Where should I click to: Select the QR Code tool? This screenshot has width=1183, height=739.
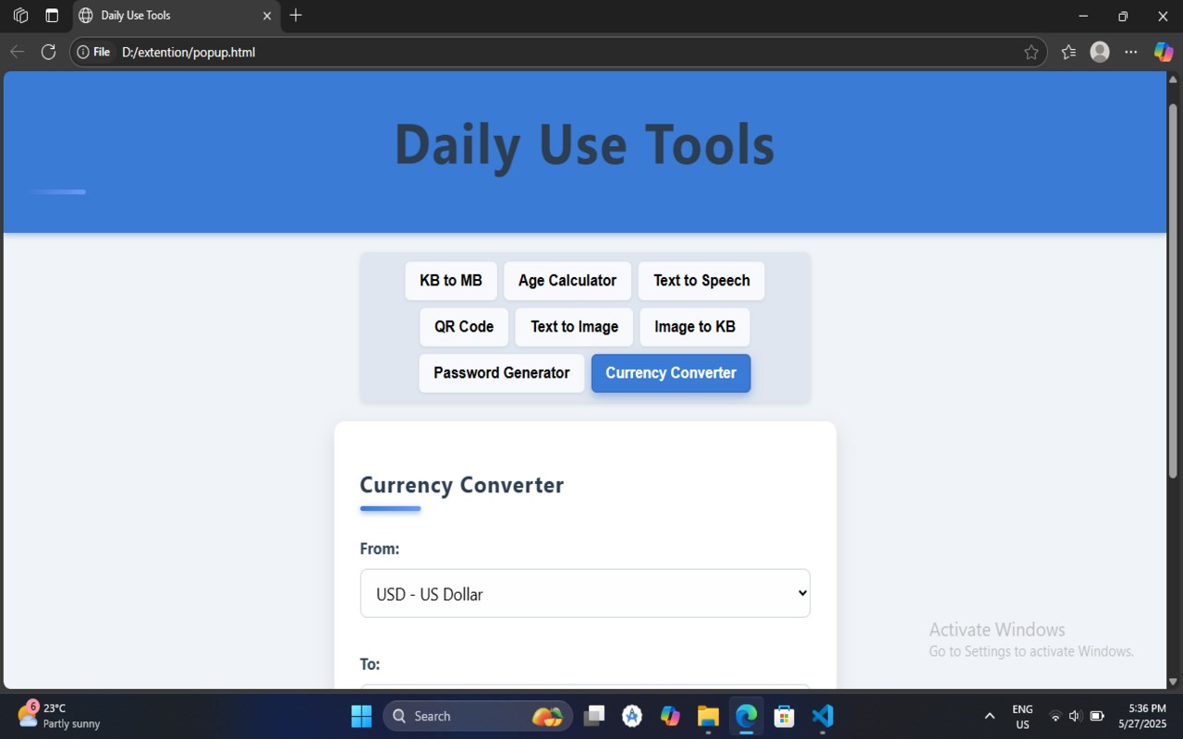tap(463, 326)
